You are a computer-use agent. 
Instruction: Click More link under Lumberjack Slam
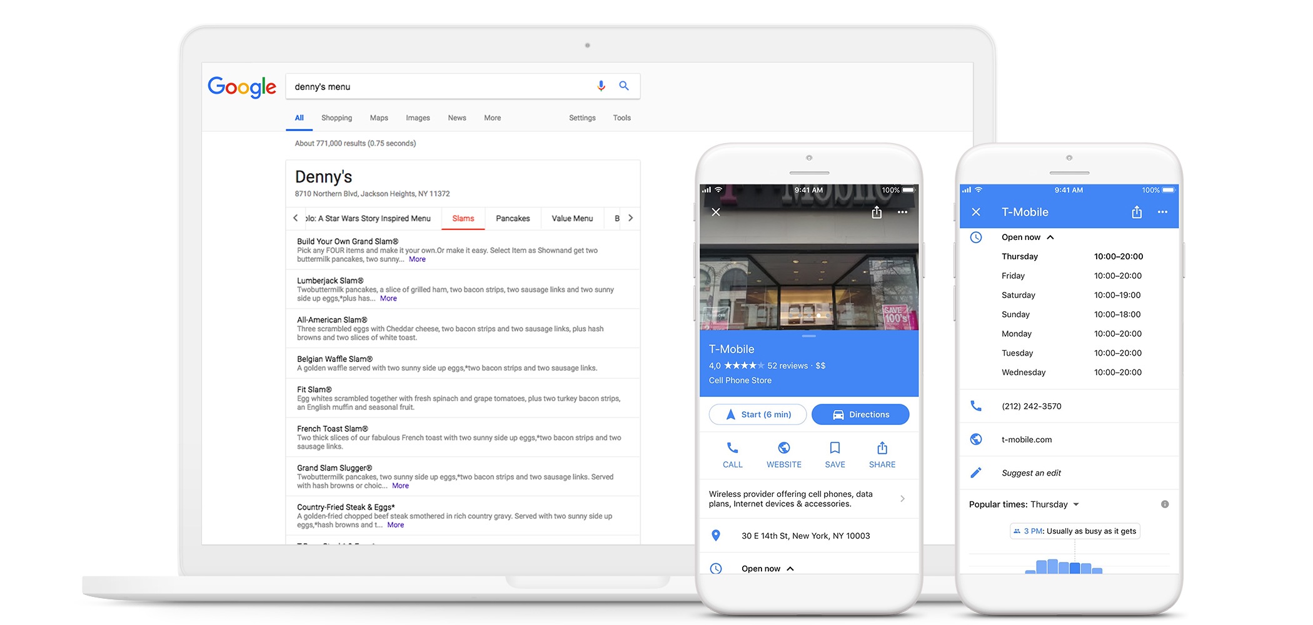click(388, 299)
